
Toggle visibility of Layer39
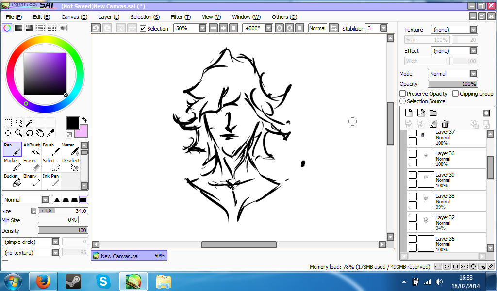click(x=413, y=175)
